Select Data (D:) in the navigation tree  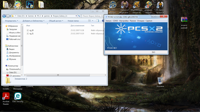point(13,72)
